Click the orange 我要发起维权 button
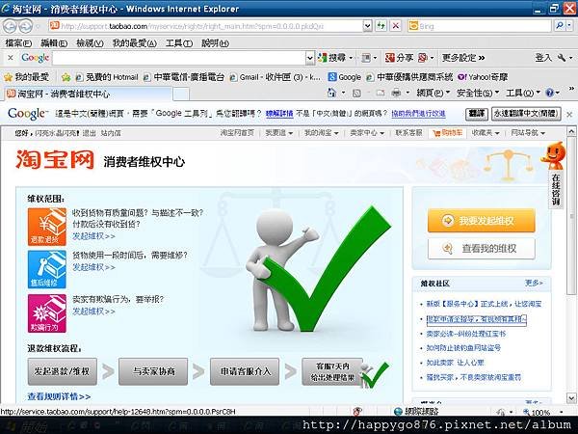This screenshot has width=578, height=434. [x=481, y=220]
